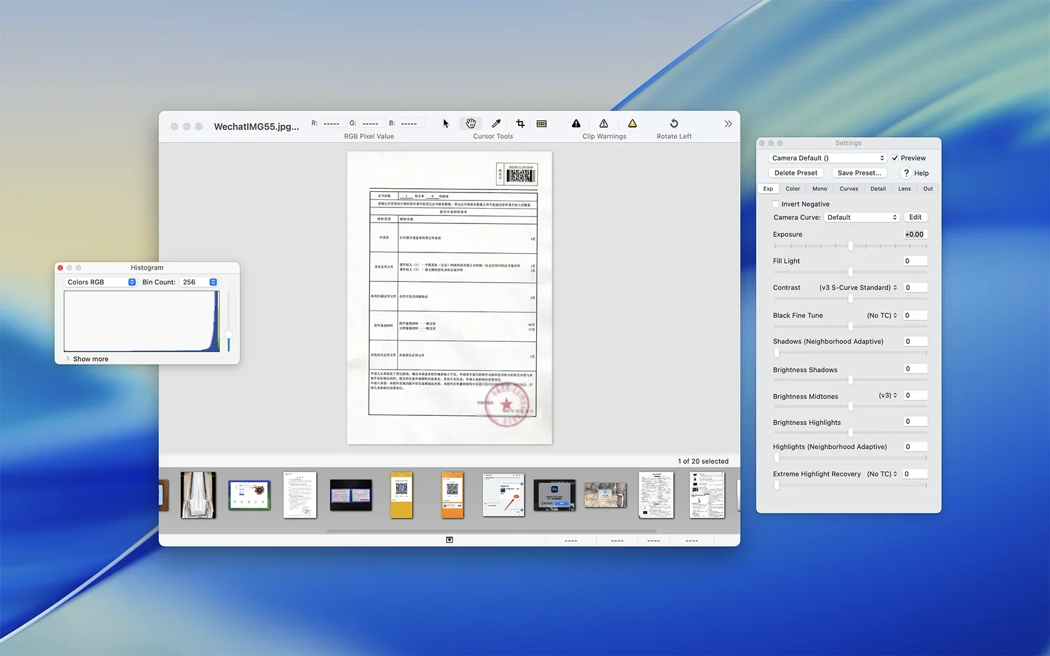
Task: Open the Camera Default preset dropdown
Action: (x=828, y=158)
